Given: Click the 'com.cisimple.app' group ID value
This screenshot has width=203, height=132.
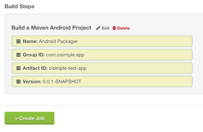Looking at the screenshot, I should pyautogui.click(x=65, y=55).
